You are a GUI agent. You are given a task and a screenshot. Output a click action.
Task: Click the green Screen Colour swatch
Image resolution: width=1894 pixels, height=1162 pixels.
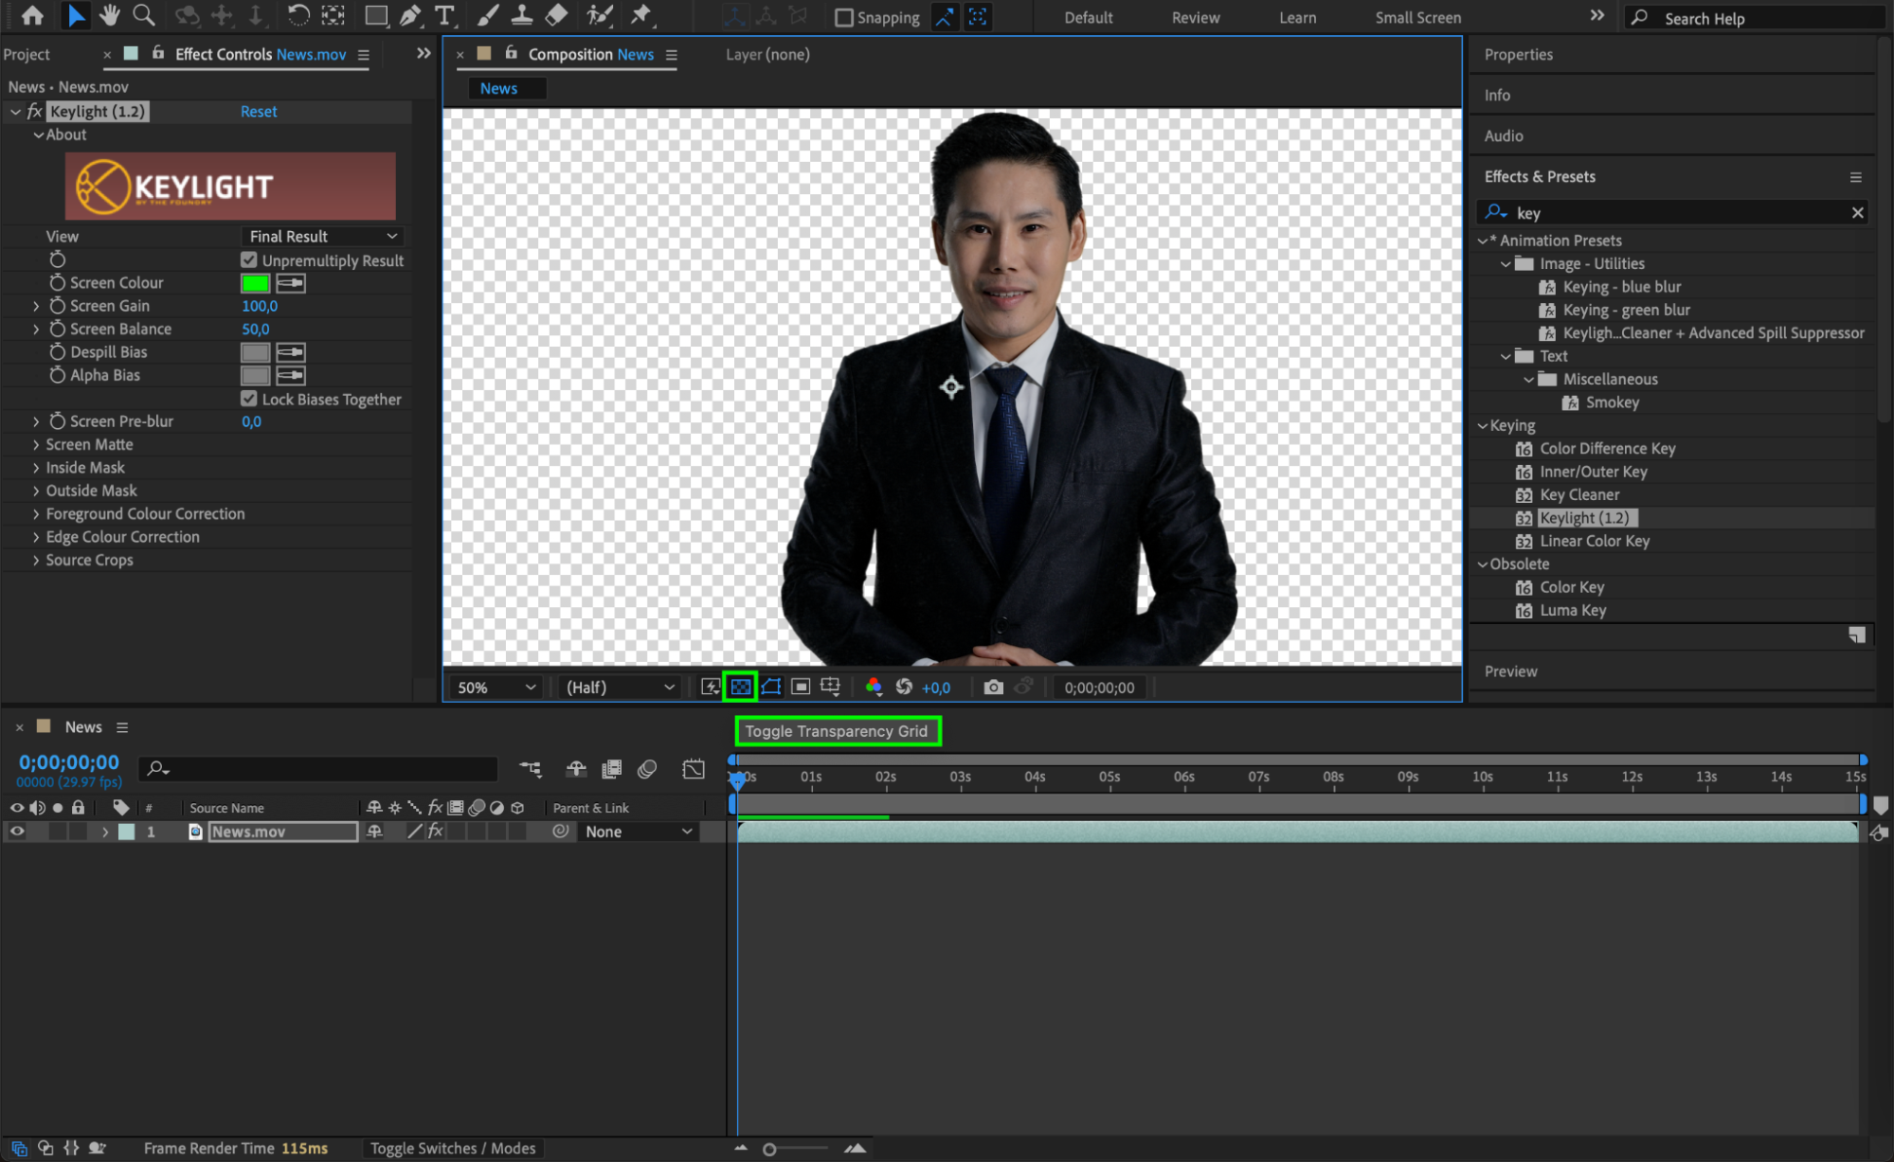pos(255,283)
